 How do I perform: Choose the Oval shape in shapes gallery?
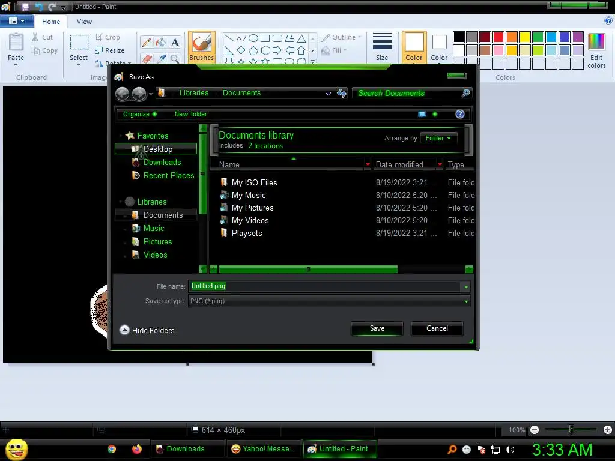point(253,38)
